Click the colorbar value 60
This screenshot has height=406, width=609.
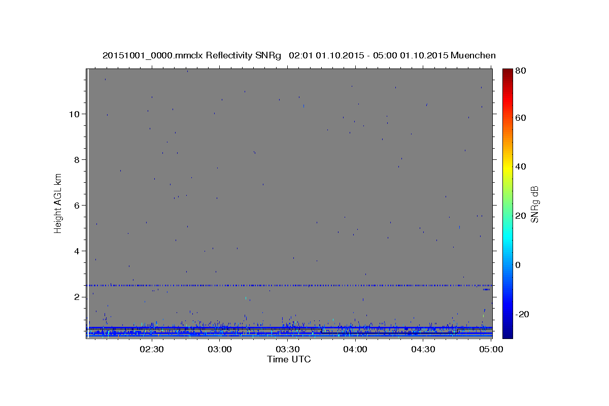[520, 118]
